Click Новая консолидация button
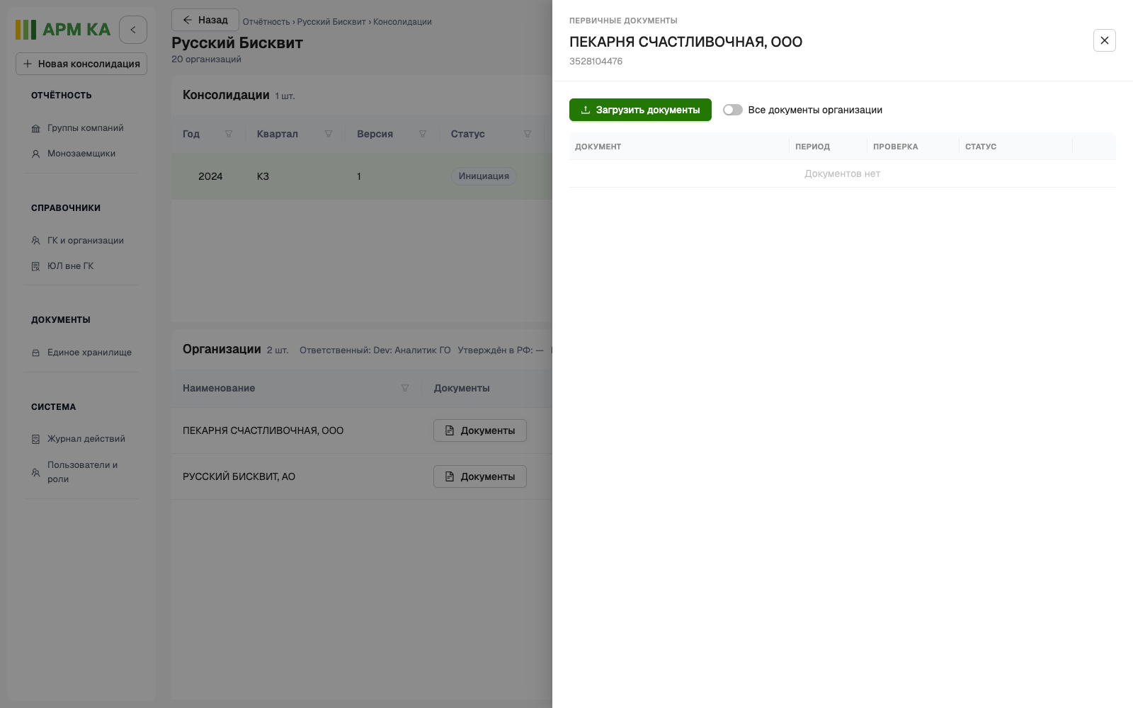 tap(81, 64)
